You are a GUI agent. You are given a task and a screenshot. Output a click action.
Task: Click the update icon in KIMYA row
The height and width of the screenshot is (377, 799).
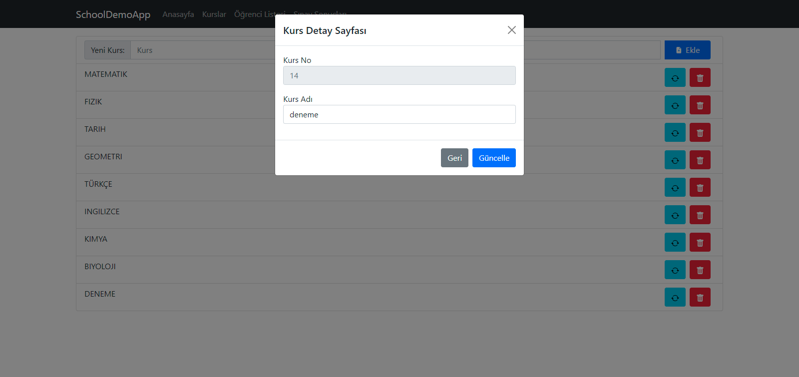tap(675, 242)
